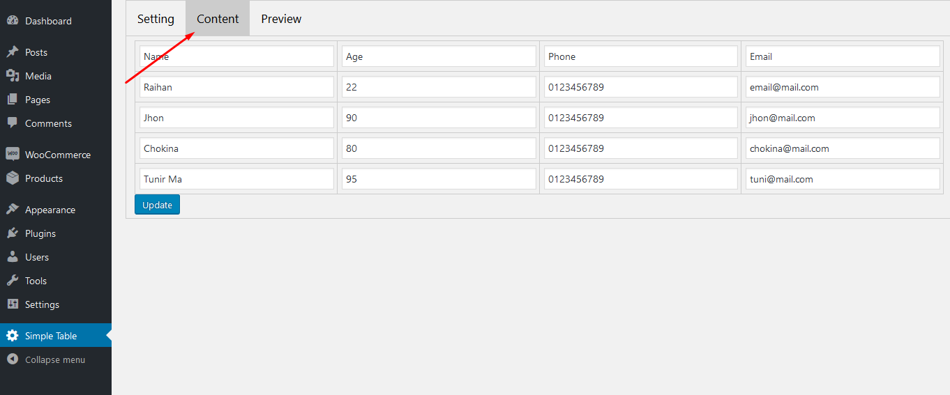Click the WooCommerce logo icon
950x395 pixels.
click(x=13, y=154)
